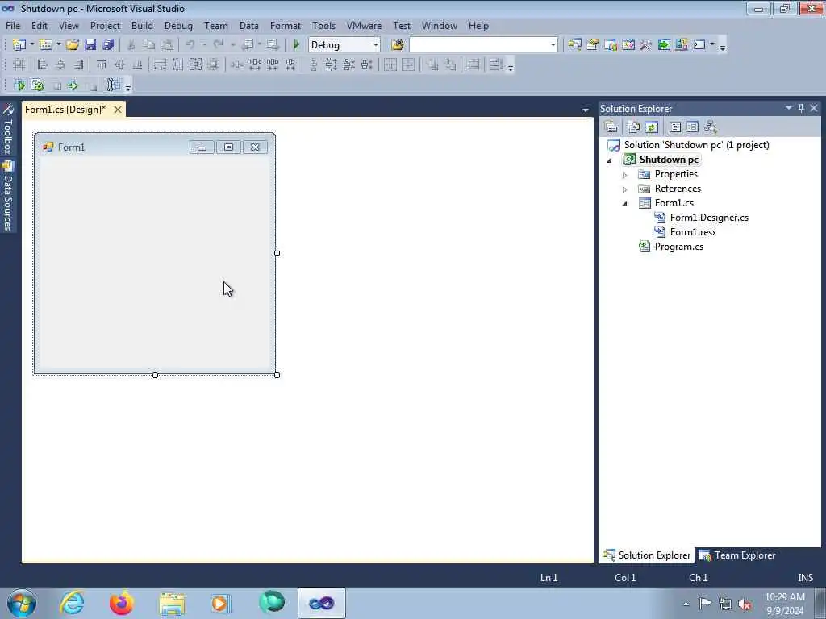Open the File menu
This screenshot has width=826, height=619.
coord(13,25)
